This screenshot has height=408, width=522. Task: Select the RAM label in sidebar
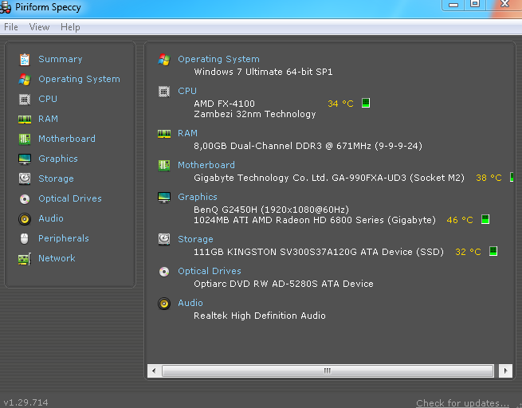pyautogui.click(x=49, y=120)
